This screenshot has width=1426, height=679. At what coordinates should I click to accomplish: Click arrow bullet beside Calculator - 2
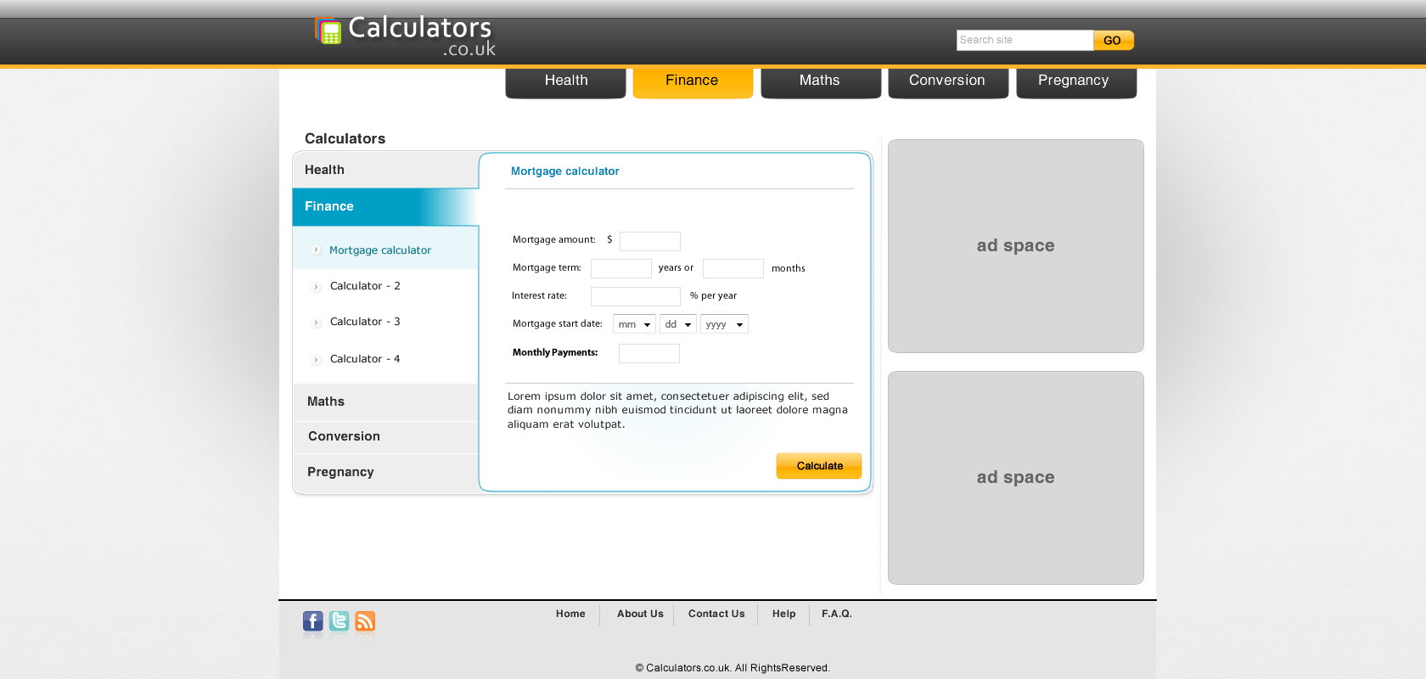pos(317,287)
